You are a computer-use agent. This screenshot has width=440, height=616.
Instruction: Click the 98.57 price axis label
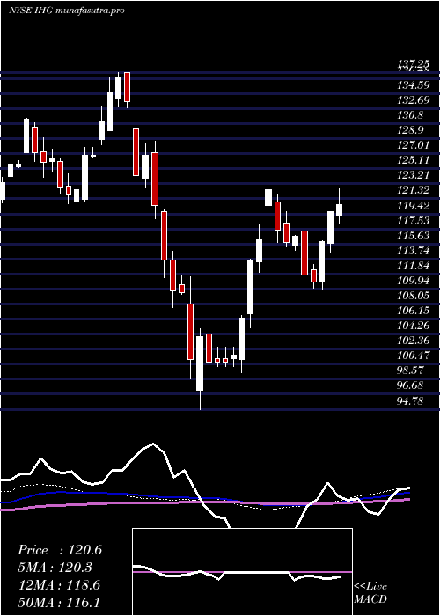click(411, 370)
